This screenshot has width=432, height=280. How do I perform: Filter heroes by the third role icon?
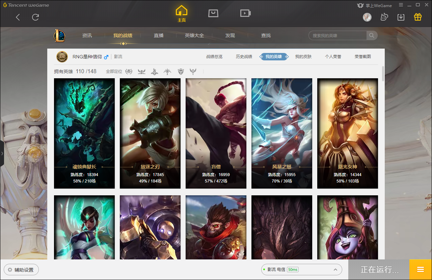point(154,72)
